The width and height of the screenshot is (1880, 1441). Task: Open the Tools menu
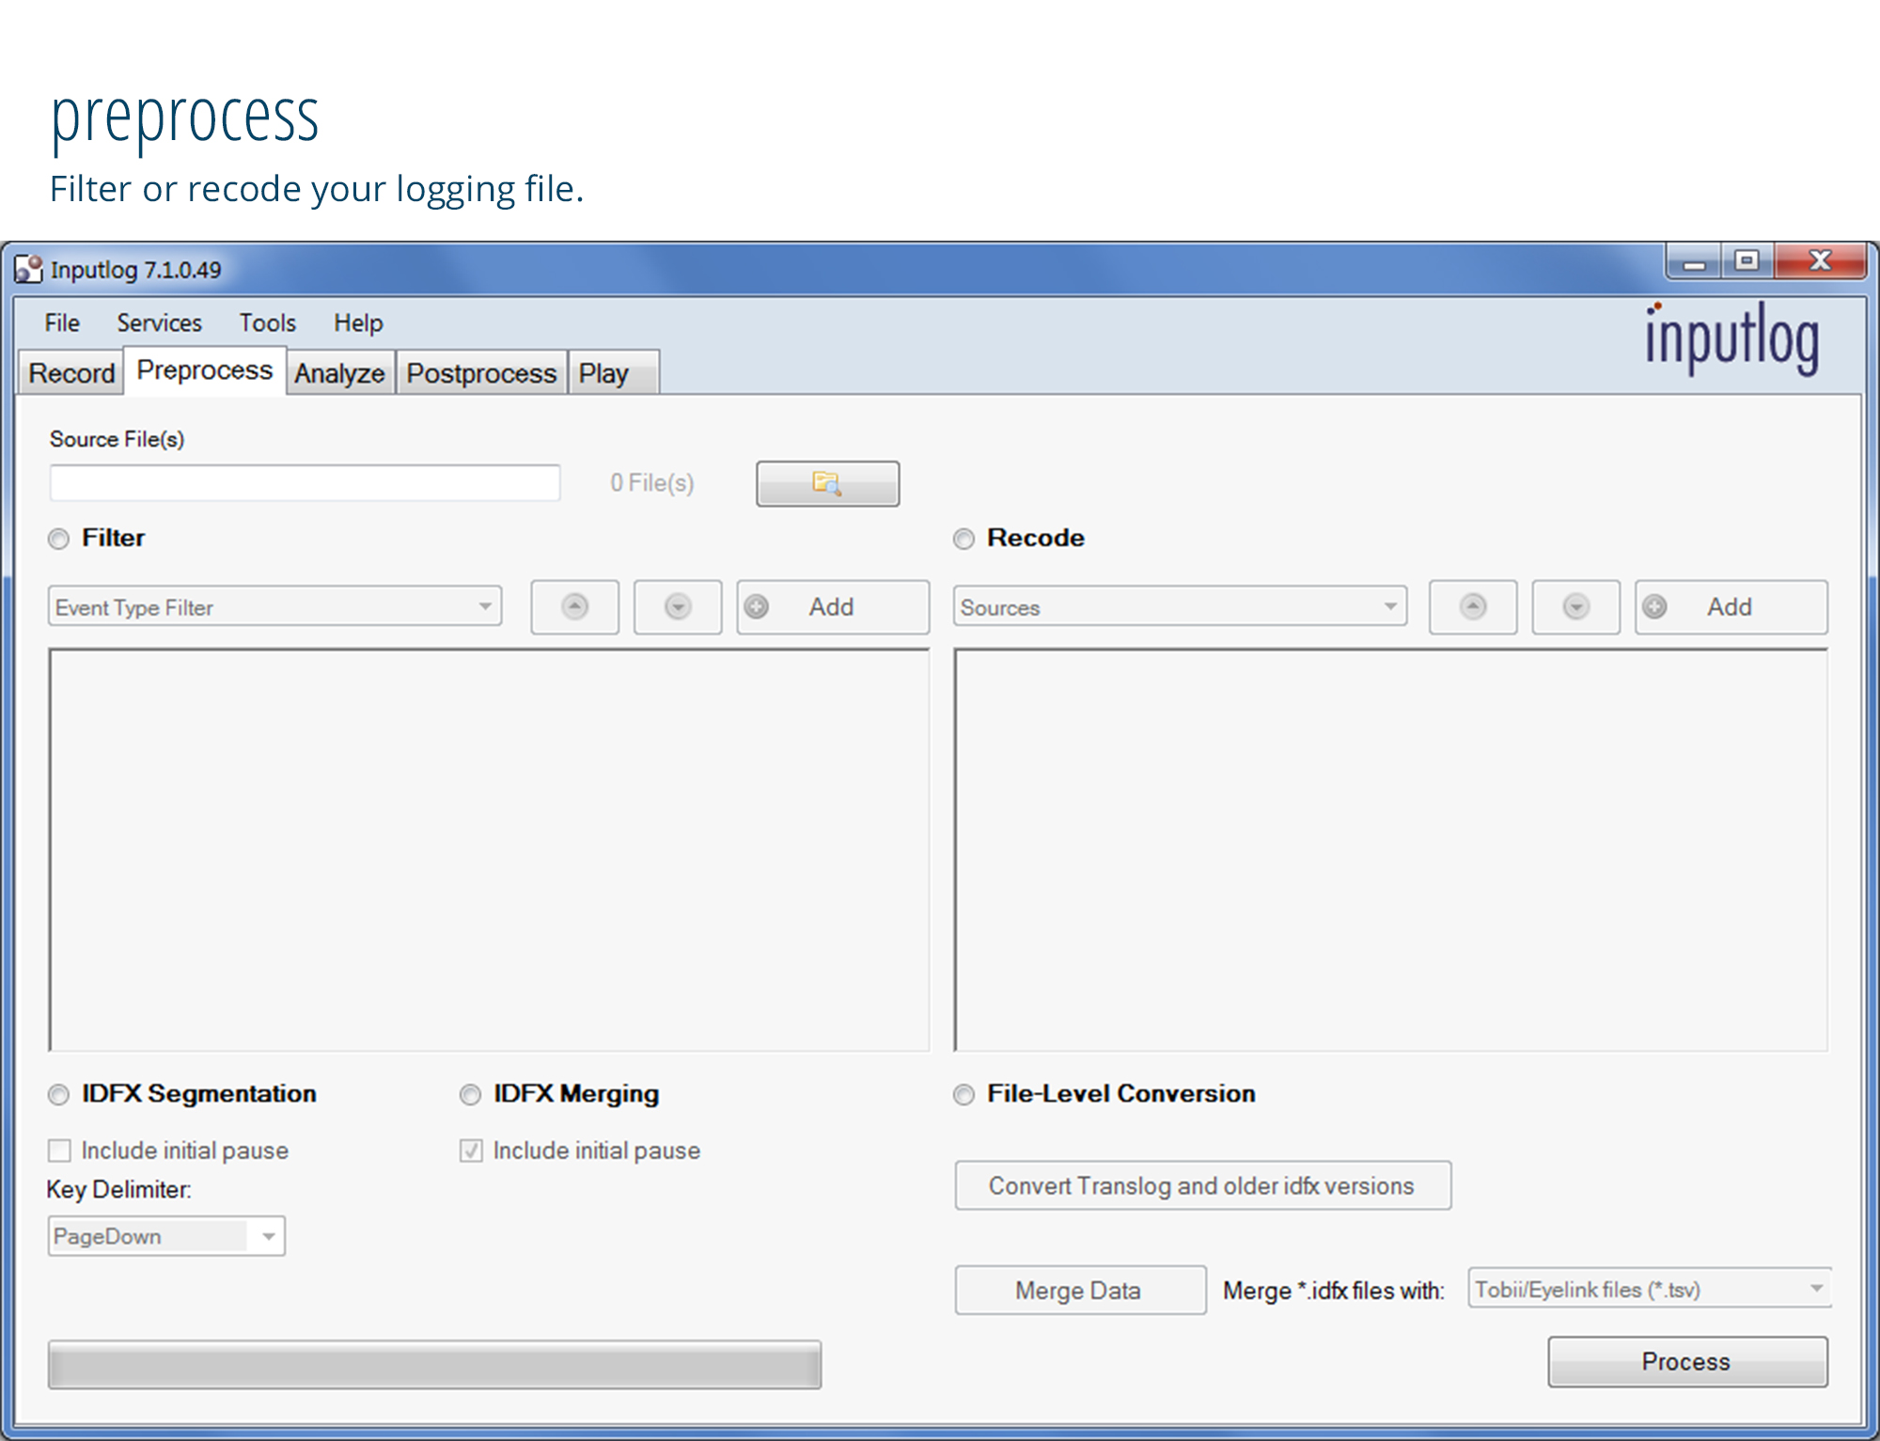[267, 323]
